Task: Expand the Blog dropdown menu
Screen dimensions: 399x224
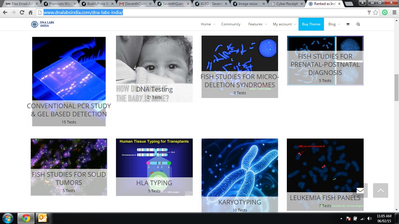Action: (x=334, y=24)
